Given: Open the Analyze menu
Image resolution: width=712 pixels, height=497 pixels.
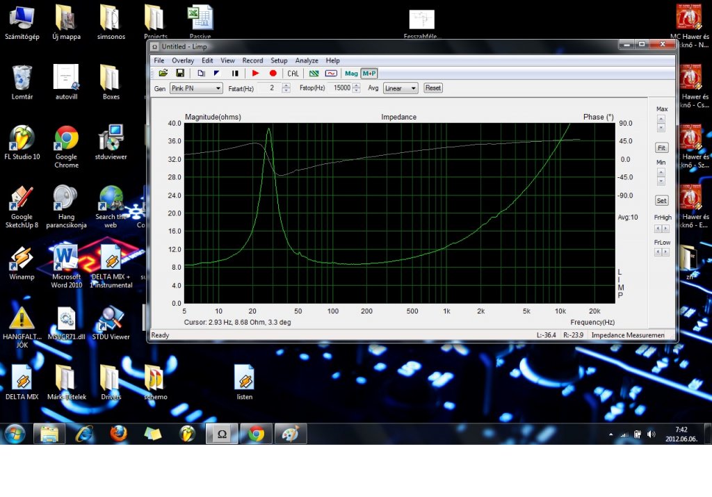Looking at the screenshot, I should [307, 60].
